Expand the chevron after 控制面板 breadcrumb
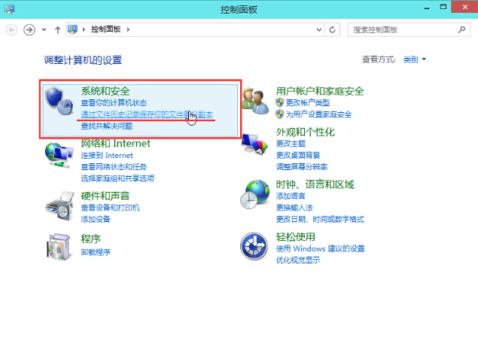This screenshot has width=478, height=359. point(128,29)
